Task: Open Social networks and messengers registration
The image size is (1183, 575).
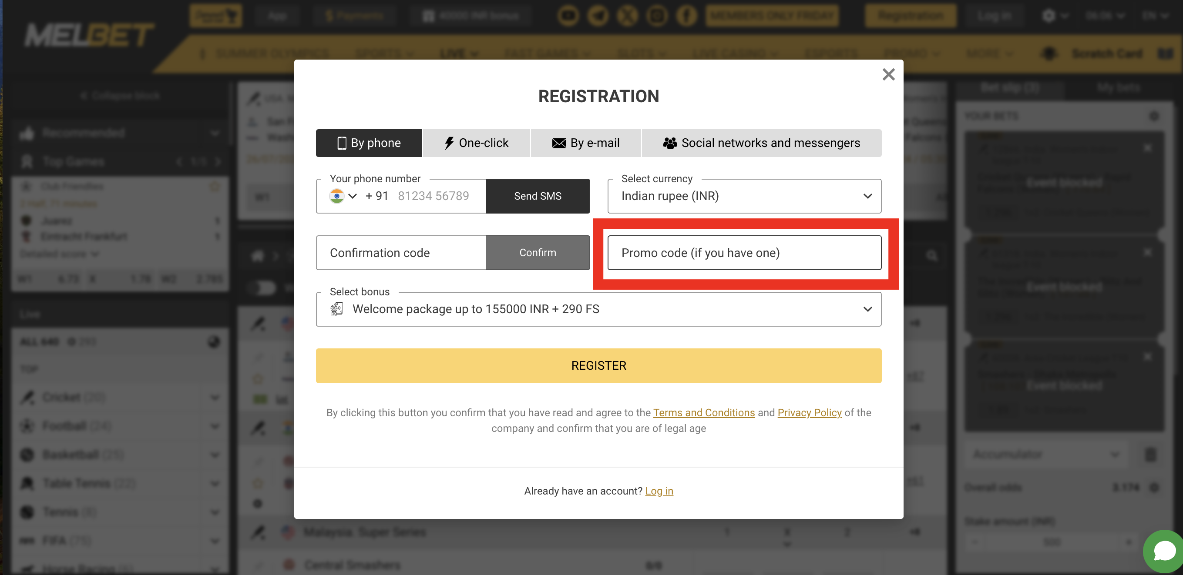Action: tap(761, 142)
